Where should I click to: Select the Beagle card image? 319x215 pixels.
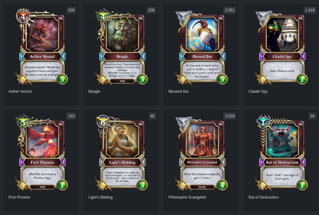122,47
